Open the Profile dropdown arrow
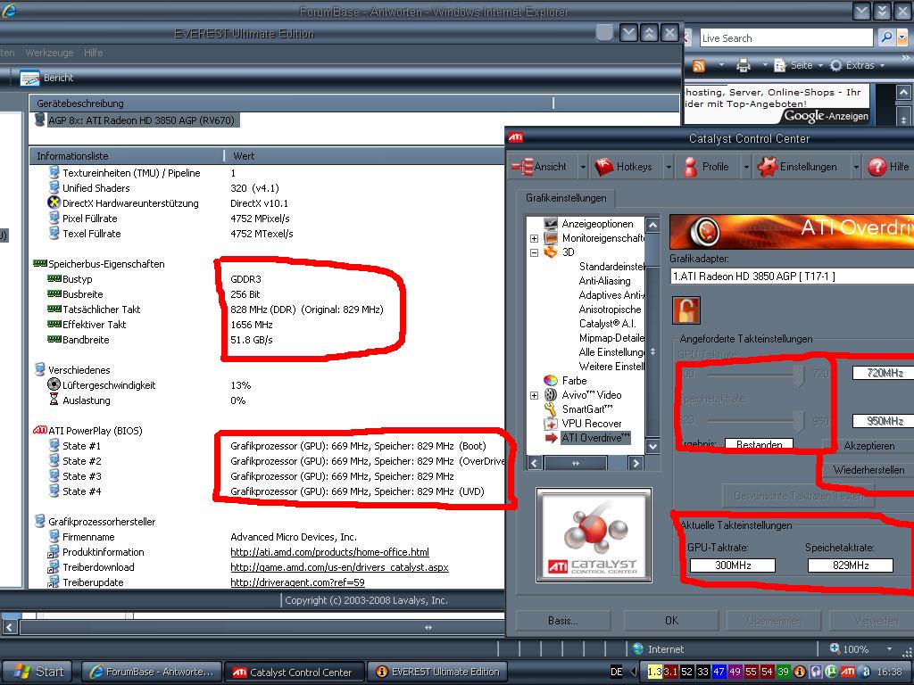The height and width of the screenshot is (685, 914). click(x=746, y=167)
